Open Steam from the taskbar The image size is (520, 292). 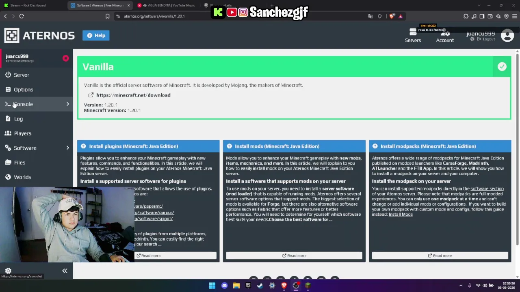pyautogui.click(x=260, y=286)
